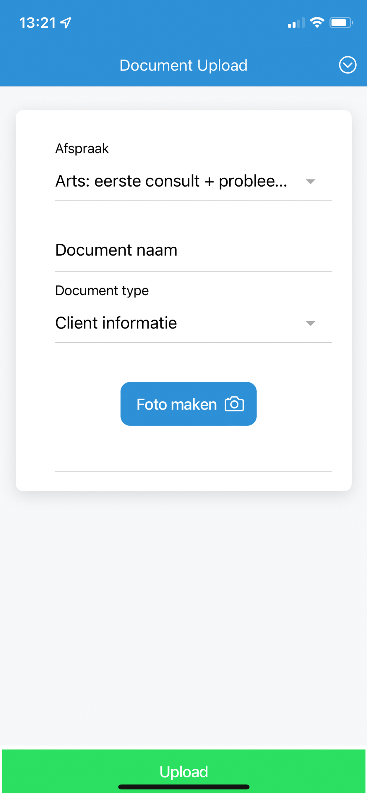Tap the cellular signal bars icon
This screenshot has height=796, width=367.
click(296, 23)
